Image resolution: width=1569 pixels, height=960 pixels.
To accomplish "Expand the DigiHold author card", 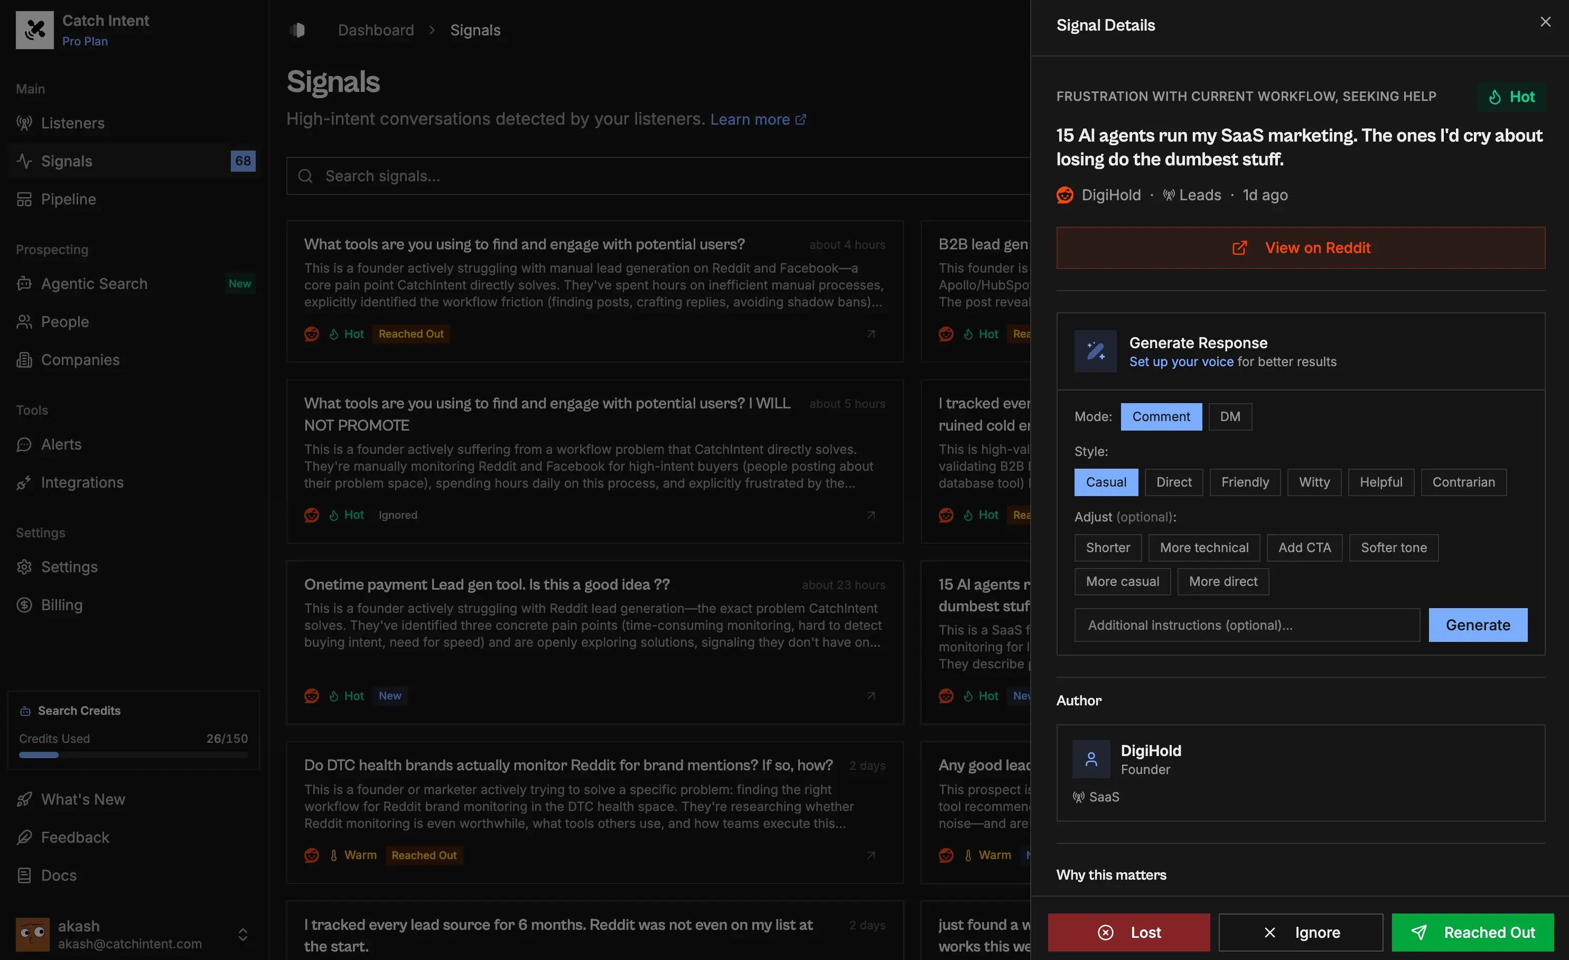I will point(1300,772).
